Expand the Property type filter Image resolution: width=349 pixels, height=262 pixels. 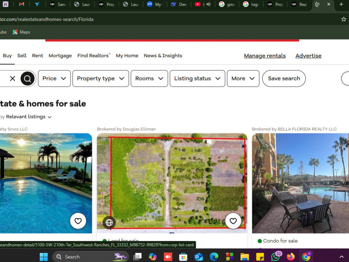[101, 78]
